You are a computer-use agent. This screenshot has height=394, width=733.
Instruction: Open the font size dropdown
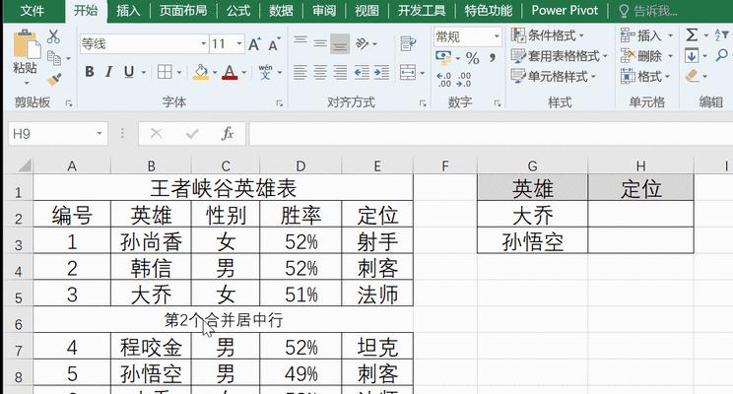pyautogui.click(x=239, y=44)
